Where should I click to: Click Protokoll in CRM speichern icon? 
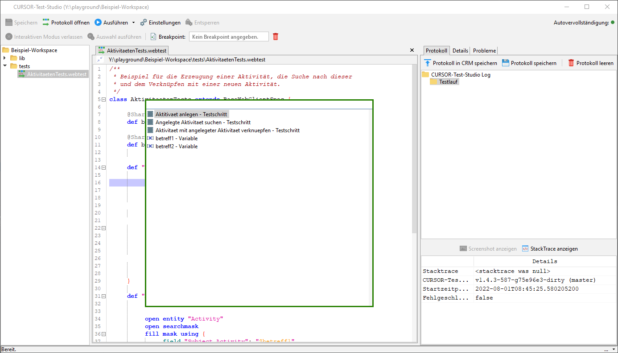pos(428,63)
